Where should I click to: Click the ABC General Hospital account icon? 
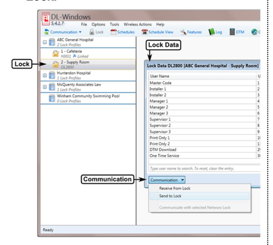click(x=52, y=42)
